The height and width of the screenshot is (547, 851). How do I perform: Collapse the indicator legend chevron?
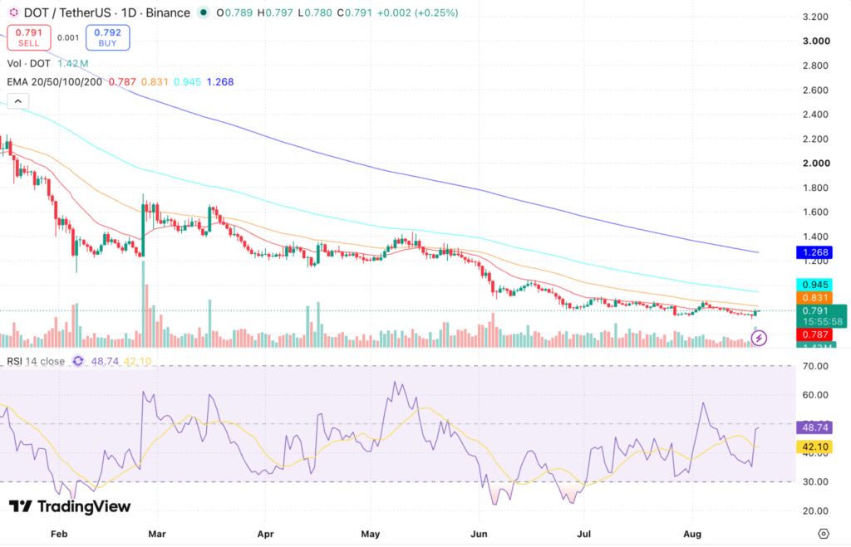point(18,101)
